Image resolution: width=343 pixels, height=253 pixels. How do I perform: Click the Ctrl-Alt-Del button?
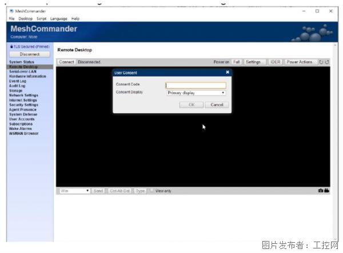click(x=119, y=191)
